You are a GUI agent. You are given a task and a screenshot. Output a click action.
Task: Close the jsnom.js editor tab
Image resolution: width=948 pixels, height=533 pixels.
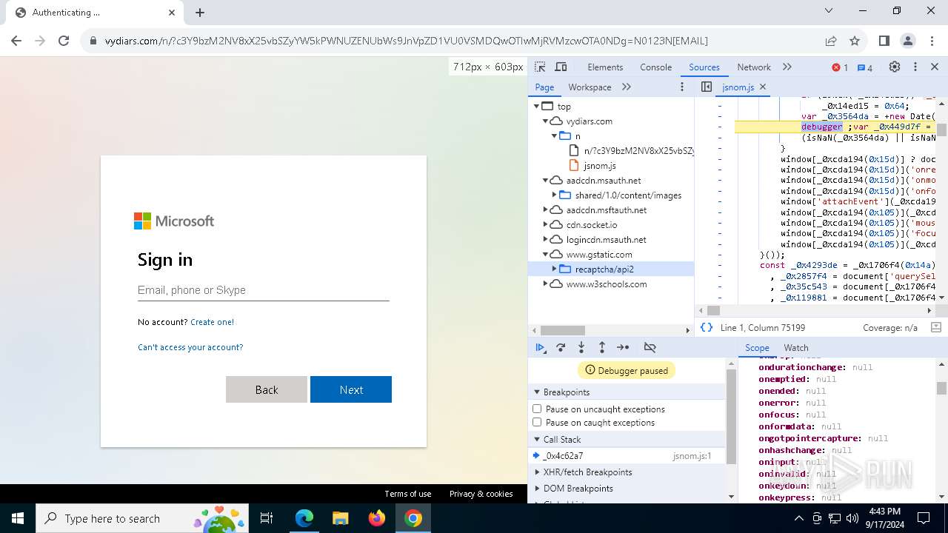pyautogui.click(x=763, y=87)
